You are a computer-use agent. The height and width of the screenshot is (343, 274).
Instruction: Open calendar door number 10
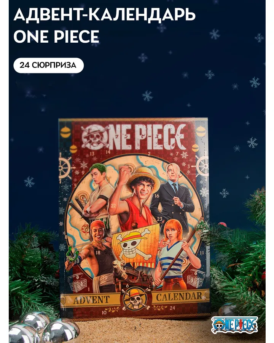pyautogui.click(x=104, y=313)
